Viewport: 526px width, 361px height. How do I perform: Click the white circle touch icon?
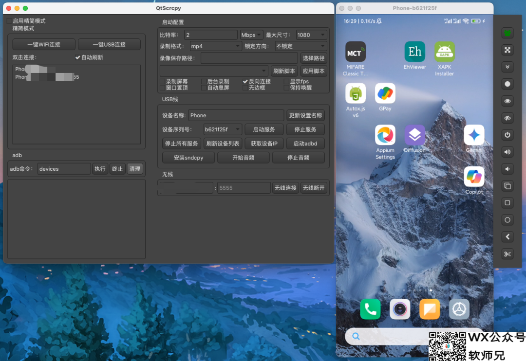click(507, 84)
